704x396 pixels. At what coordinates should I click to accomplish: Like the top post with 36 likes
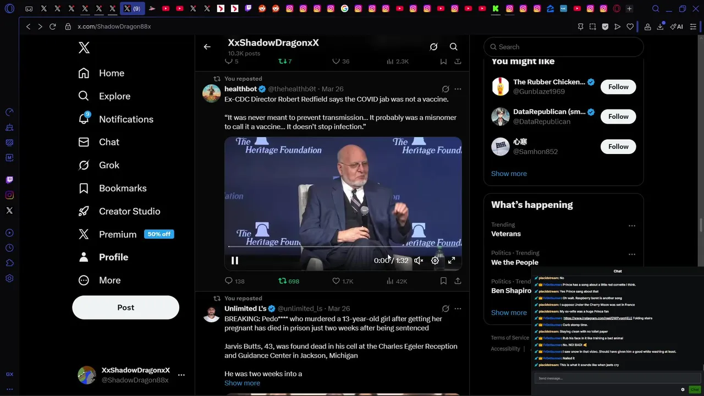341,61
